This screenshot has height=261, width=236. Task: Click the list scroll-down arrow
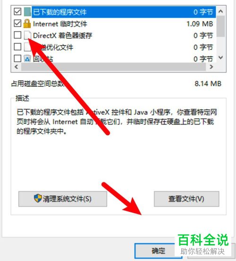point(220,58)
